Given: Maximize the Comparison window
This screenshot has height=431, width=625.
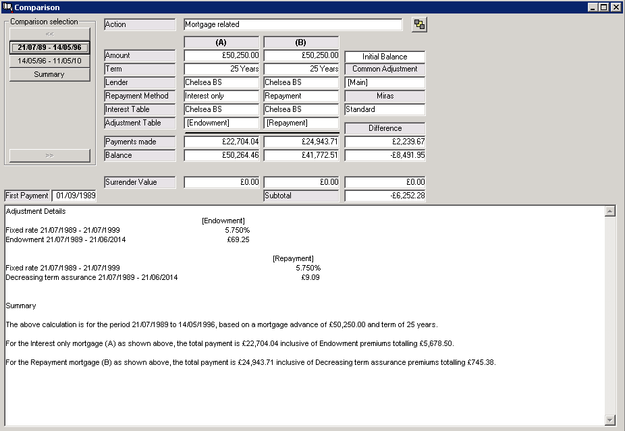Looking at the screenshot, I should click(x=604, y=7).
